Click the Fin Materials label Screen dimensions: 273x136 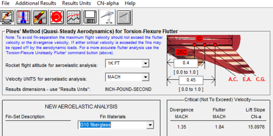[112, 117]
